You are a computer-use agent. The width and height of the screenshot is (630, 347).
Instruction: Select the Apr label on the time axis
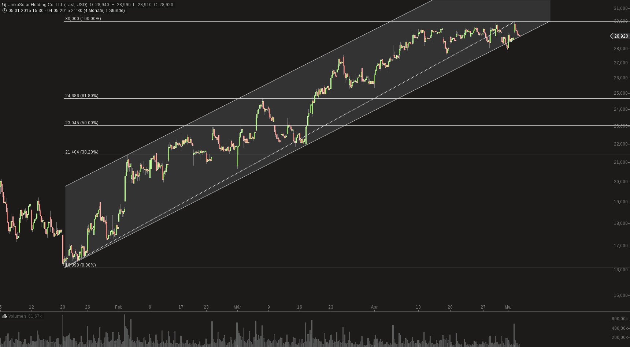click(374, 307)
